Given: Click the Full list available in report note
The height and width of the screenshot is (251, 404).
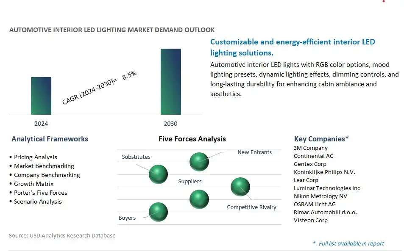Looking at the screenshot, I should (348, 243).
